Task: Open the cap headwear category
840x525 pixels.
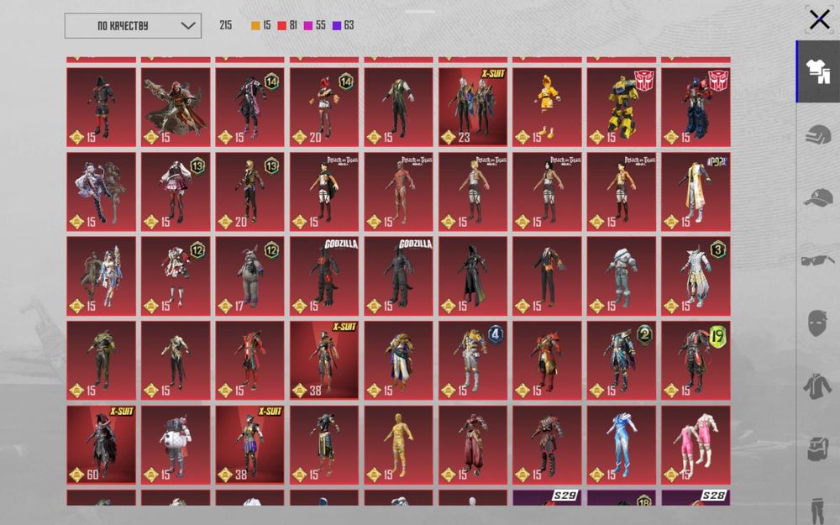Action: (x=818, y=197)
